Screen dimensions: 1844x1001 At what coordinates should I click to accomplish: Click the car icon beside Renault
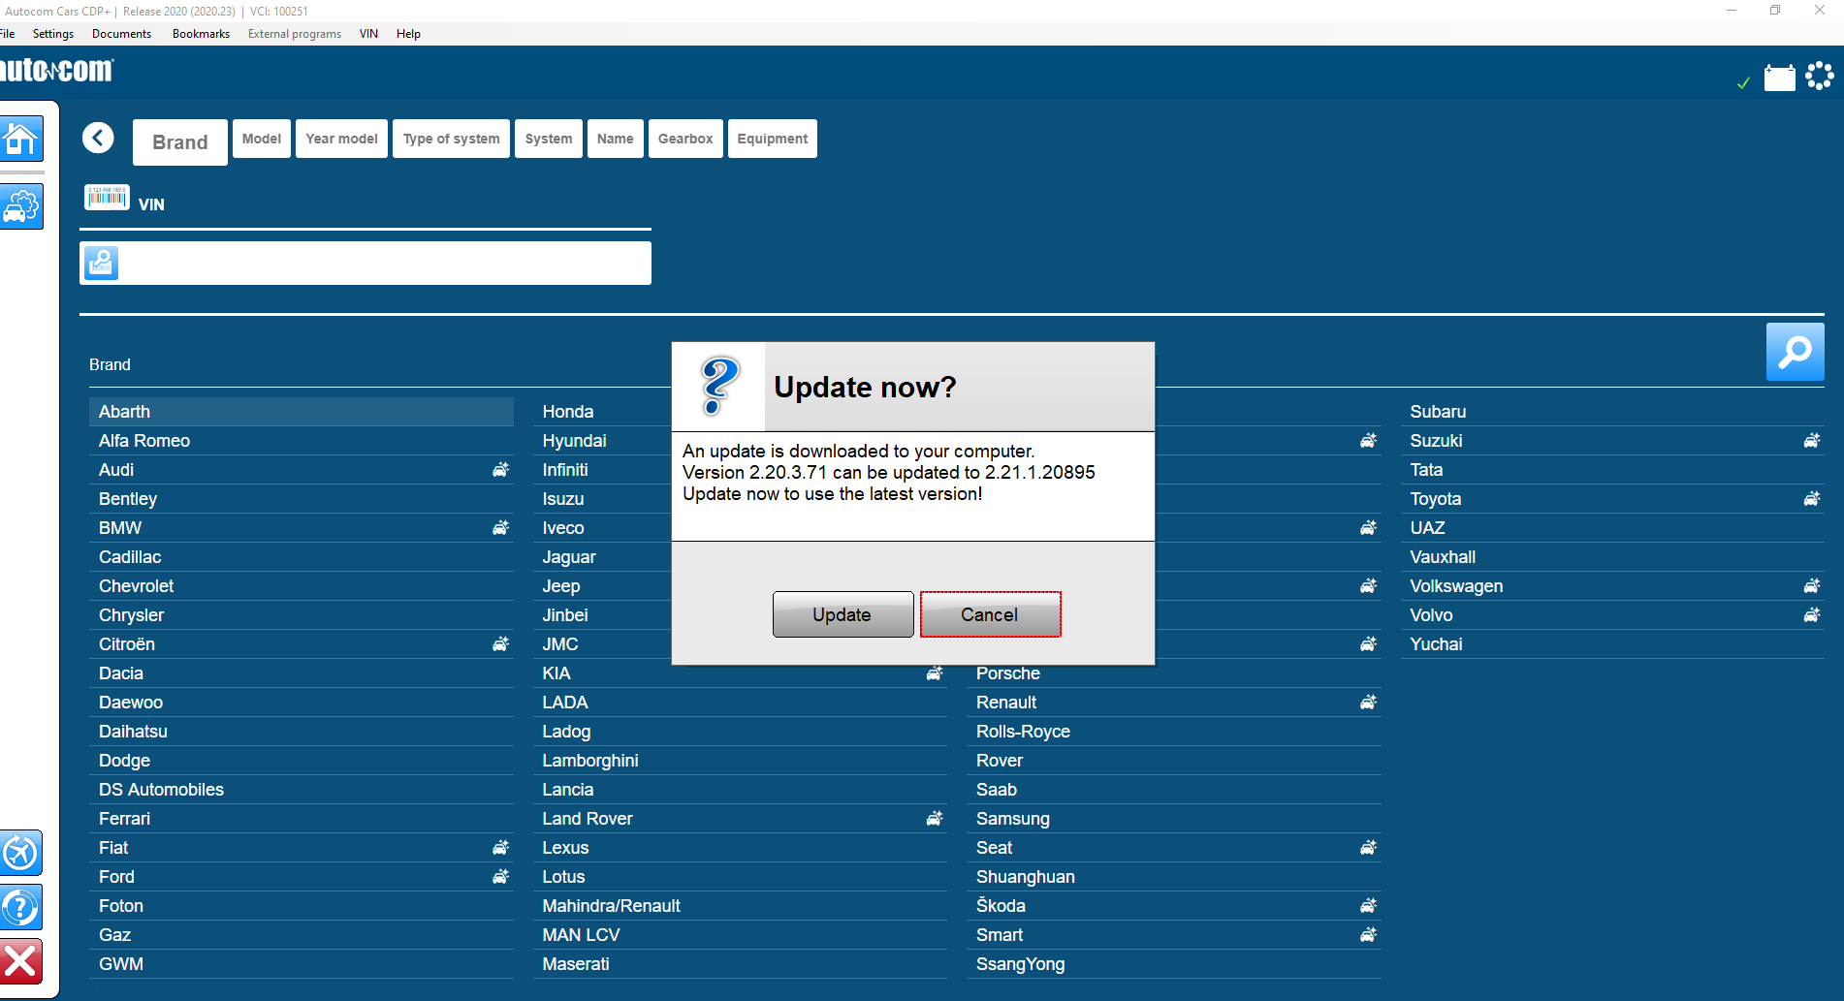[x=1368, y=703]
